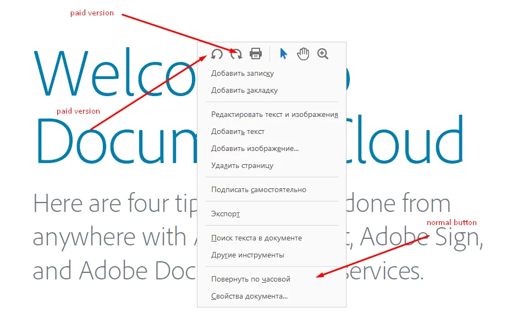Screen dimensions: 506x331
Task: Click the word Cloud in the document title
Action: tap(405, 139)
